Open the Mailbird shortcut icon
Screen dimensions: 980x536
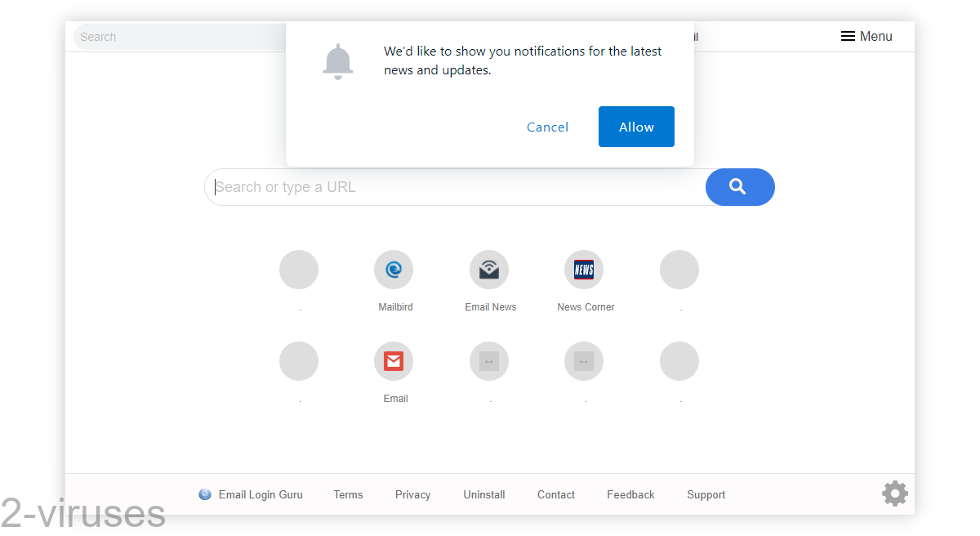[394, 269]
